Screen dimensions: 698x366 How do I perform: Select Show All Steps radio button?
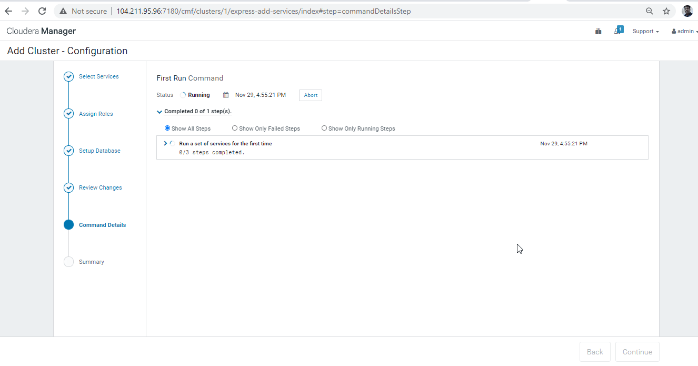(x=167, y=128)
